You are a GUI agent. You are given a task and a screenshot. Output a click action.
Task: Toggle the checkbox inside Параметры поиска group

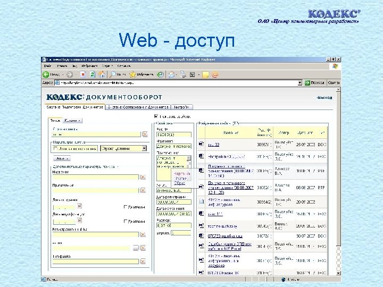(x=55, y=148)
